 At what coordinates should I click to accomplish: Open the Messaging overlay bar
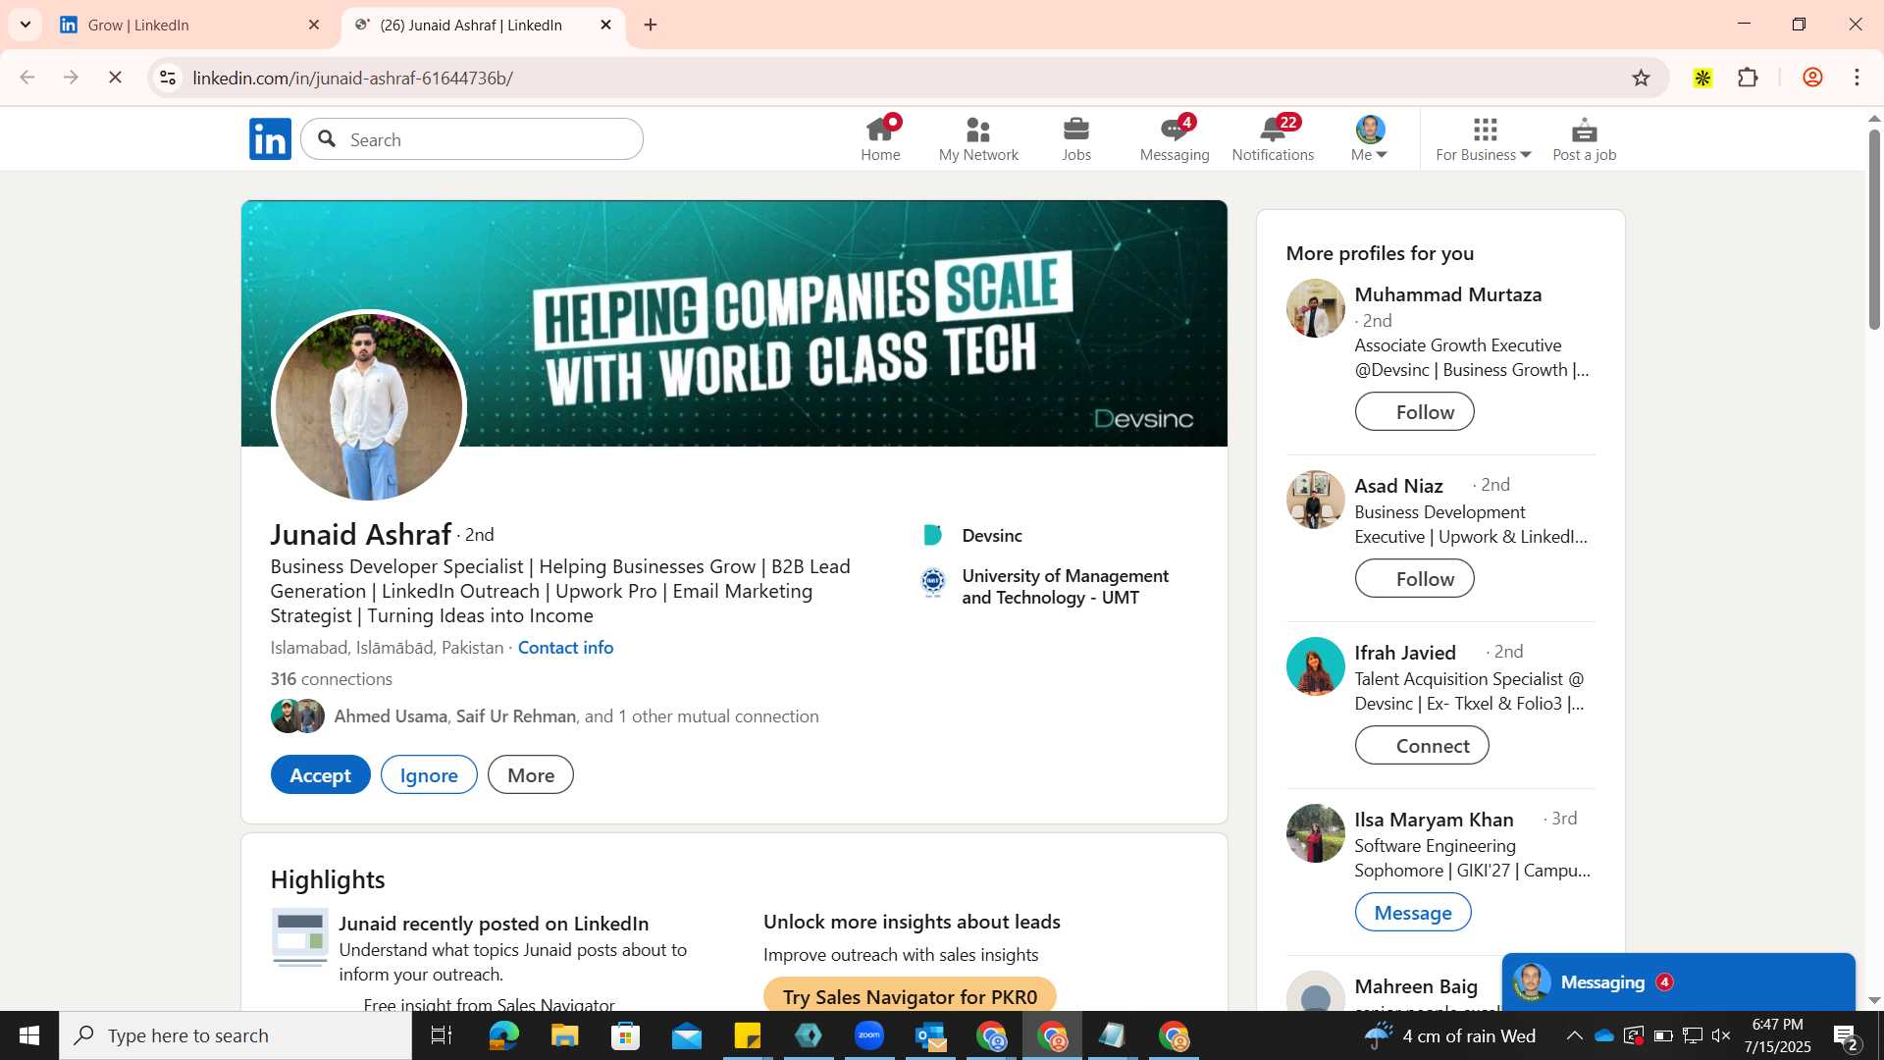coord(1678,982)
